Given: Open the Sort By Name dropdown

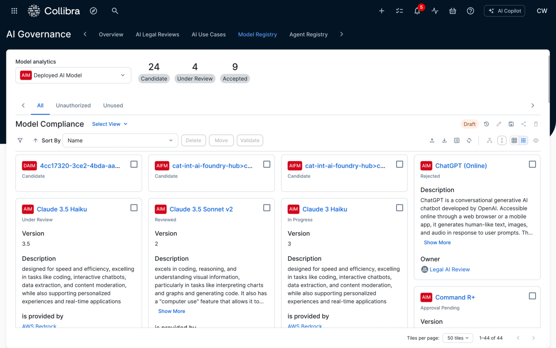Looking at the screenshot, I should pos(120,140).
